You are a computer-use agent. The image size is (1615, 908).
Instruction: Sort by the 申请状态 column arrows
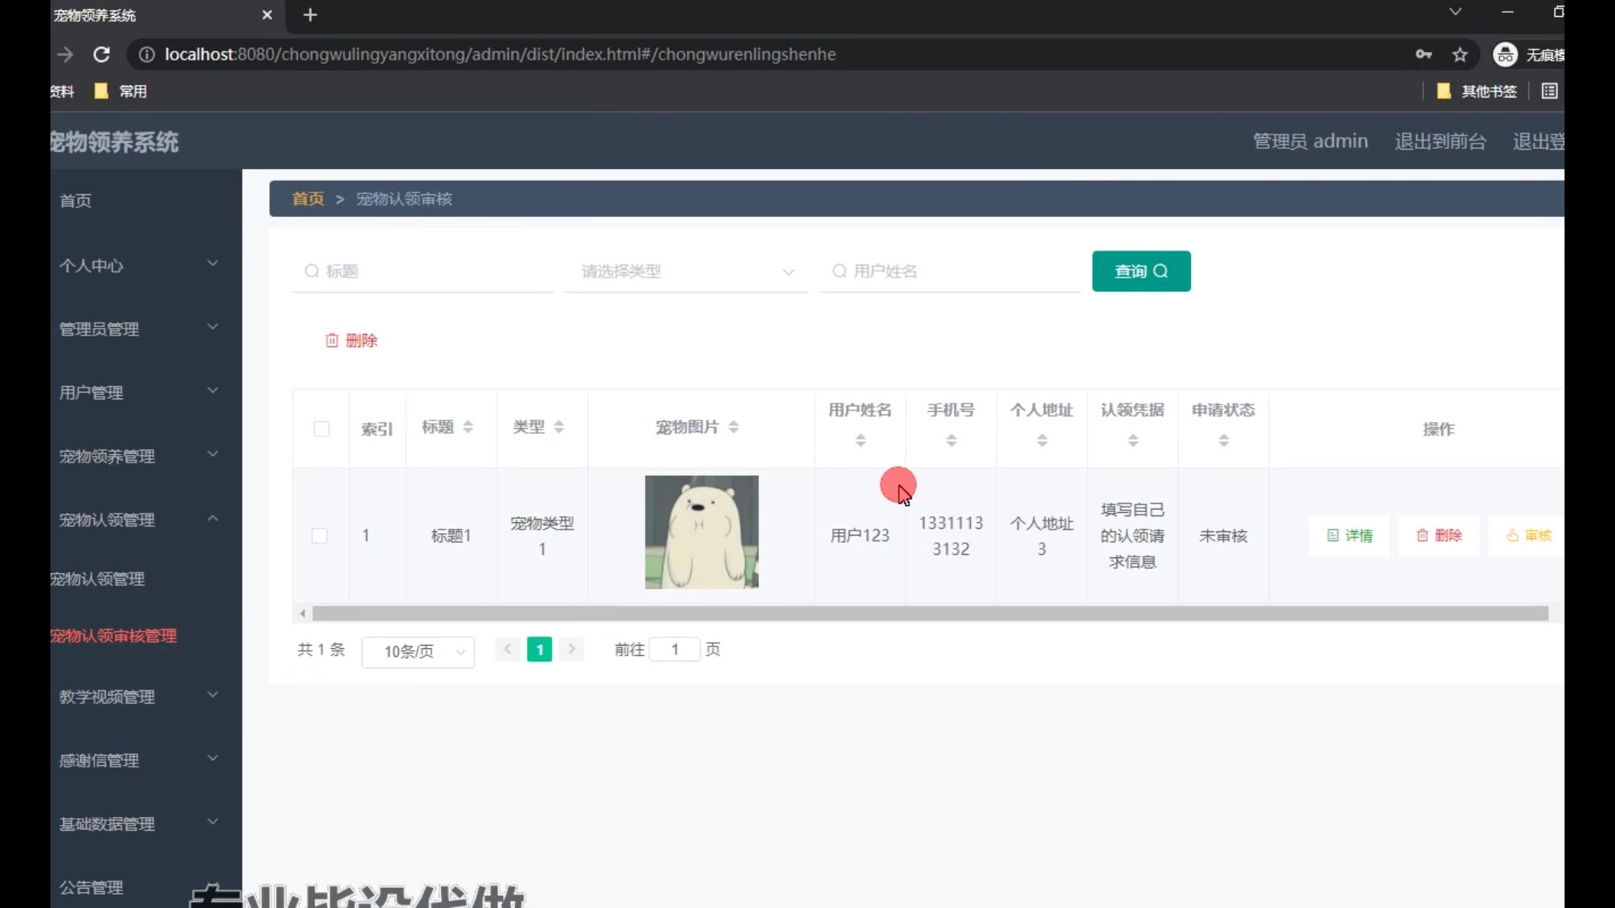pyautogui.click(x=1224, y=440)
